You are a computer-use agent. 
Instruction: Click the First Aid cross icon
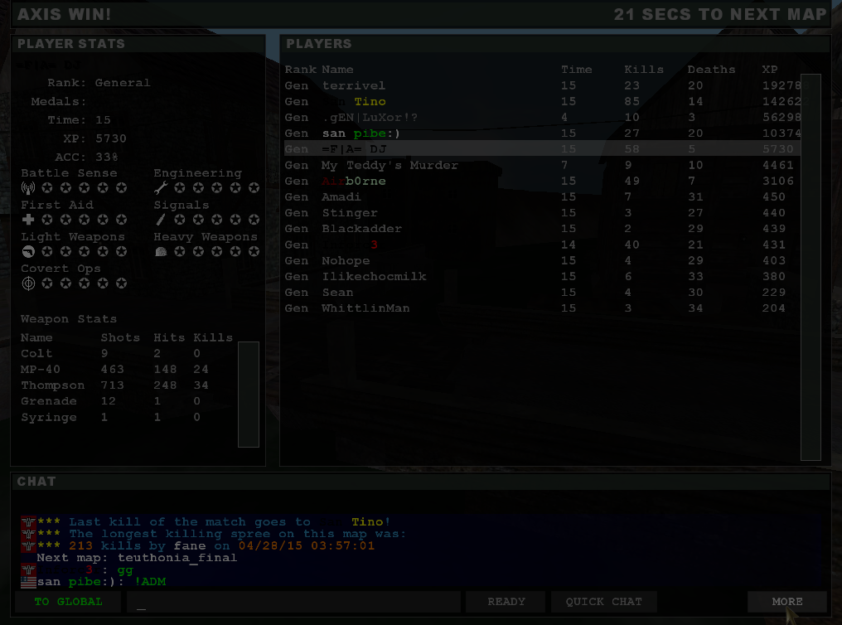click(28, 220)
